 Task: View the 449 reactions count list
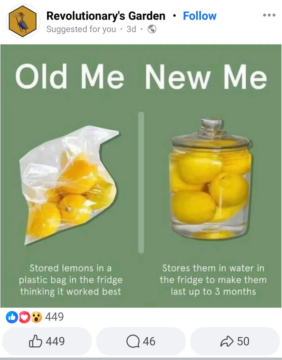tap(54, 316)
